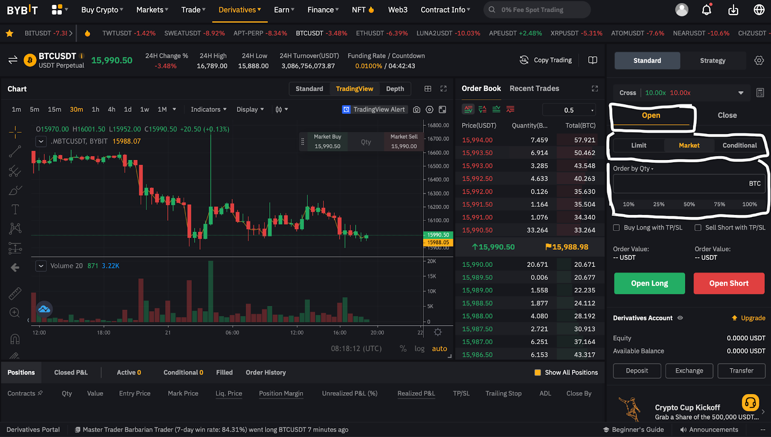Switch to Recent Trades tab

534,89
